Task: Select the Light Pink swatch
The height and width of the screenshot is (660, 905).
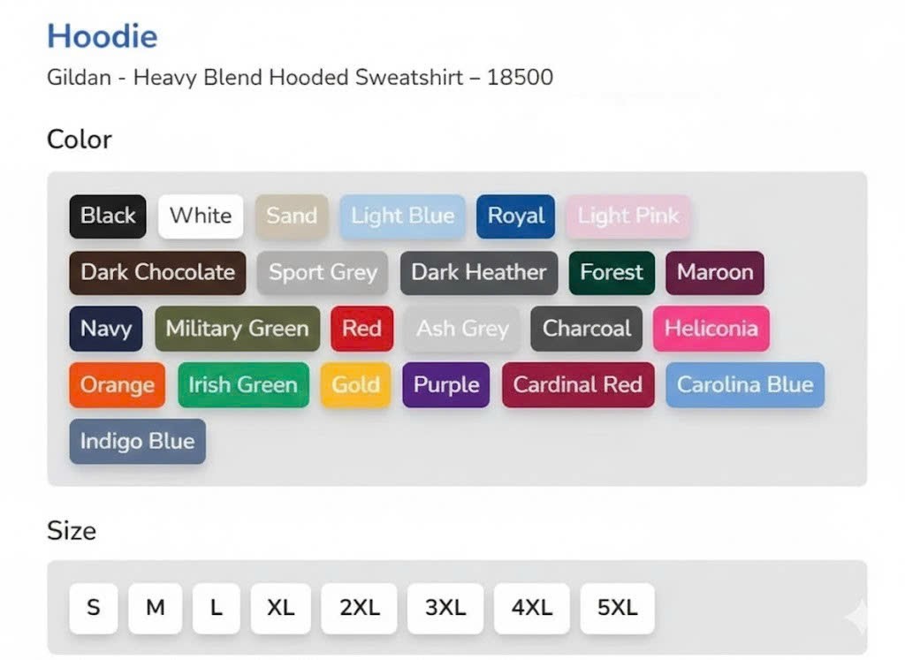Action: point(628,216)
